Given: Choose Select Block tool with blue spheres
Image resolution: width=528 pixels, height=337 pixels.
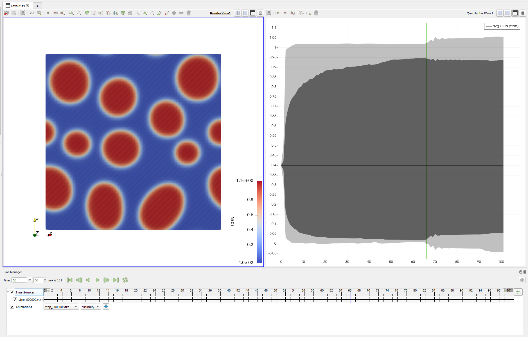Looking at the screenshot, I should [x=116, y=13].
